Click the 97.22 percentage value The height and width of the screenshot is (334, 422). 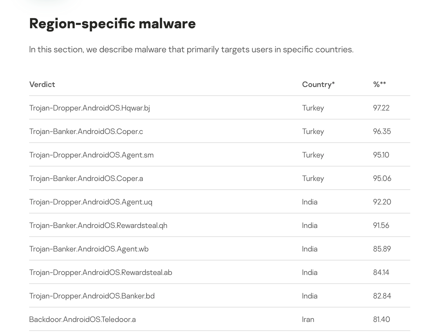pyautogui.click(x=381, y=108)
